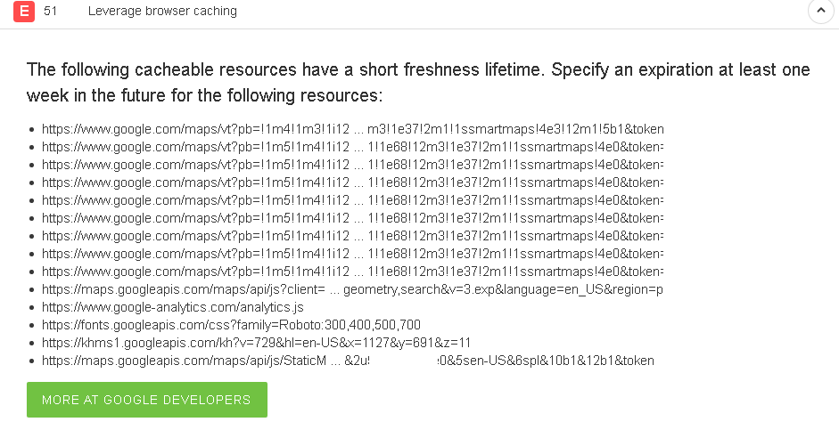Click the score number 51

50,12
